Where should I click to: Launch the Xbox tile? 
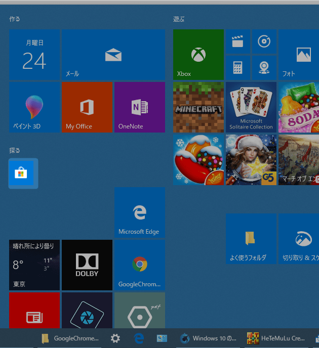tap(198, 55)
